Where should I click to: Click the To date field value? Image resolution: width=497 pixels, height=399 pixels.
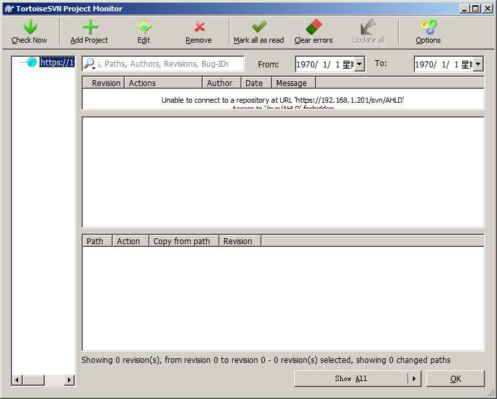tap(444, 64)
